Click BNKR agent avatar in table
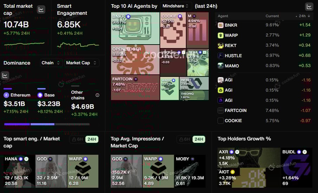This screenshot has width=318, height=193. point(220,25)
